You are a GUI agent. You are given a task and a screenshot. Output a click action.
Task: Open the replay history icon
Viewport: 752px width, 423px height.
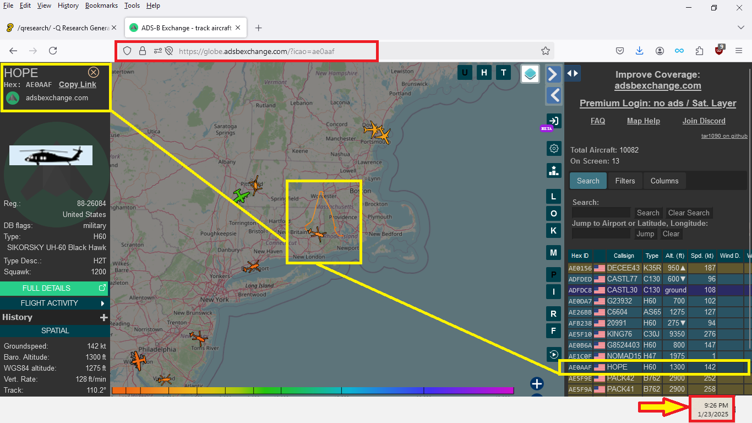click(x=554, y=355)
